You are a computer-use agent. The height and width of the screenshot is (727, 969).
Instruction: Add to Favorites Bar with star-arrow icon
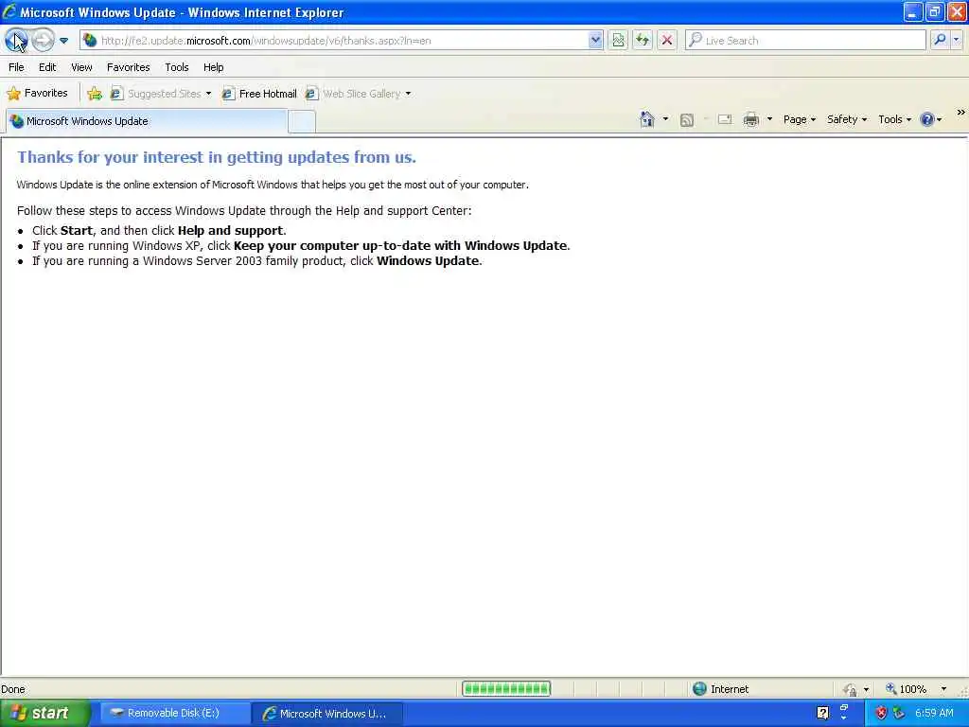click(95, 94)
